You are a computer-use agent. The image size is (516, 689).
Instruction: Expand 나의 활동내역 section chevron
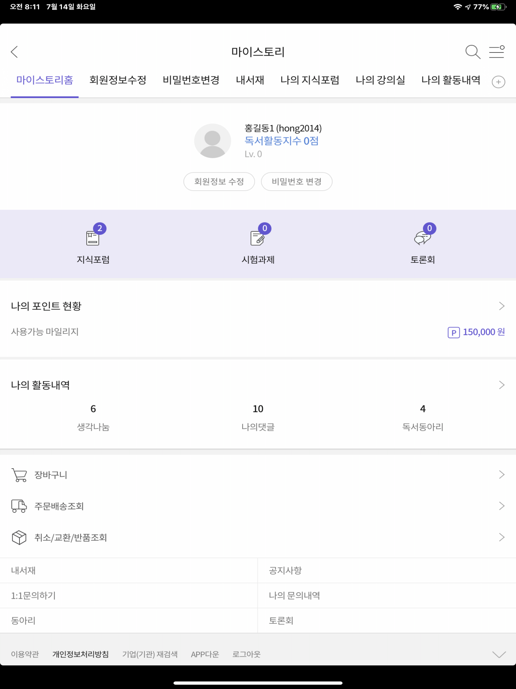click(501, 385)
